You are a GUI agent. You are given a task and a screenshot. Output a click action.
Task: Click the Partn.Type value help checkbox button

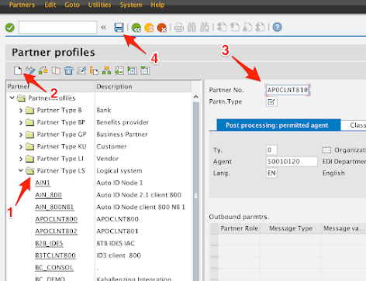(271, 101)
